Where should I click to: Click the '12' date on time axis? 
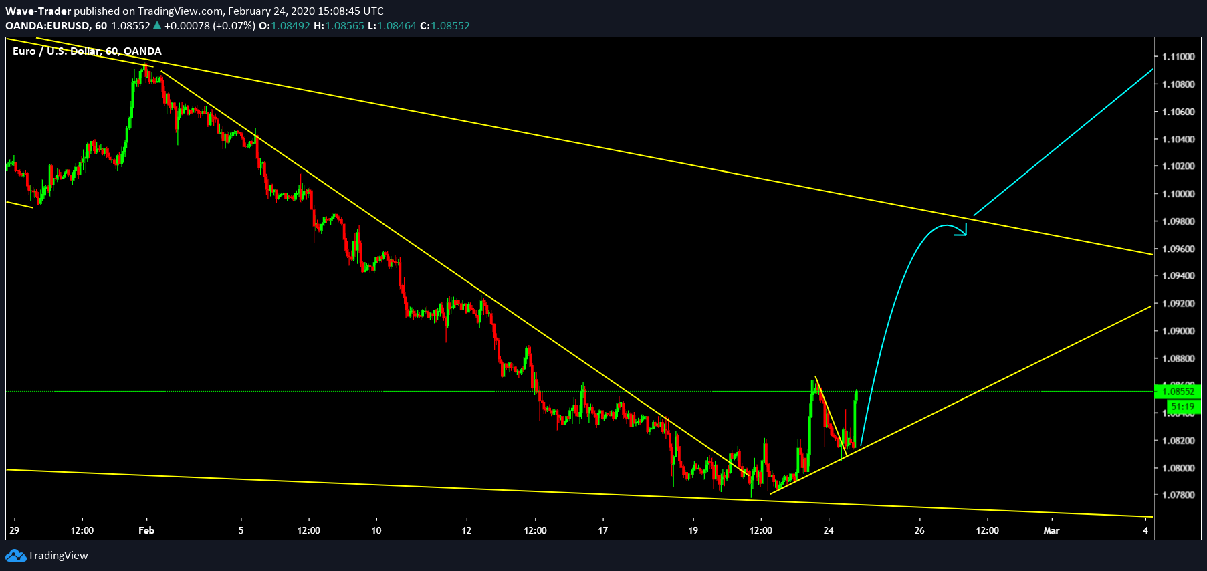[467, 530]
